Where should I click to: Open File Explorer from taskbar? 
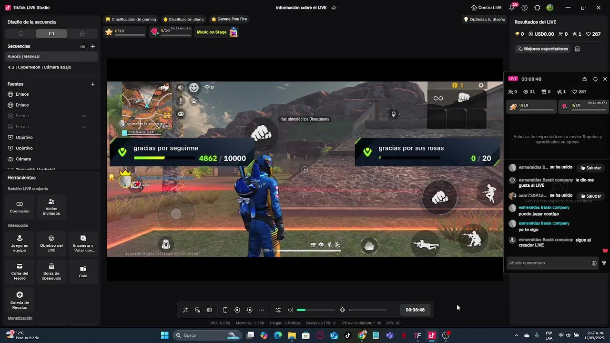point(292,335)
